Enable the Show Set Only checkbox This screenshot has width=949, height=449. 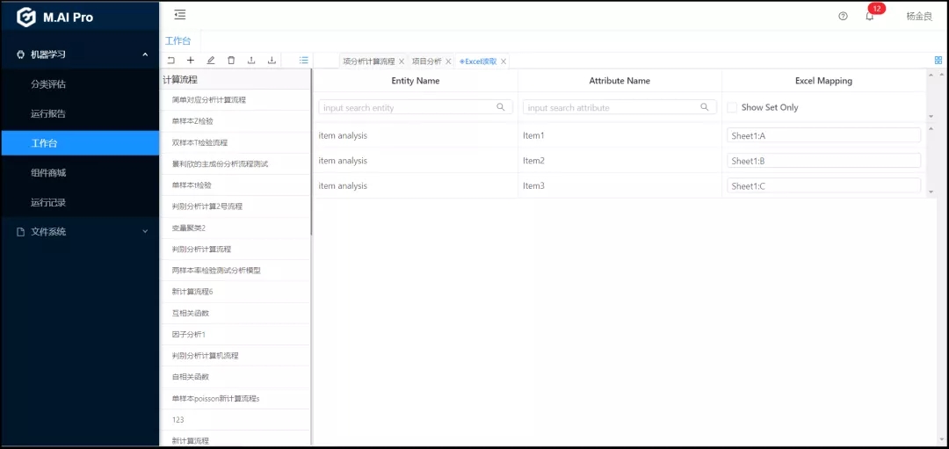coord(732,107)
